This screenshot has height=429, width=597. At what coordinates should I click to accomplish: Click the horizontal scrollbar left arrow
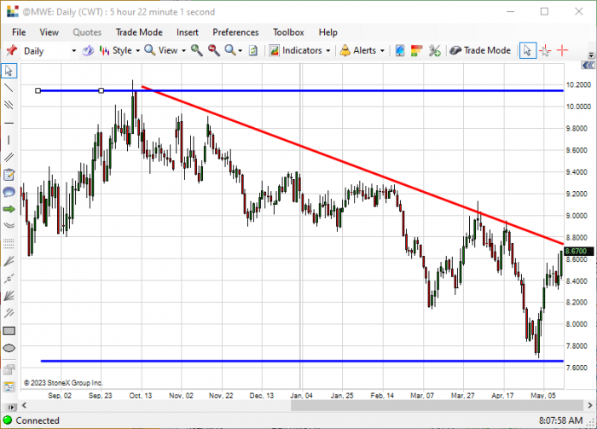[24, 405]
